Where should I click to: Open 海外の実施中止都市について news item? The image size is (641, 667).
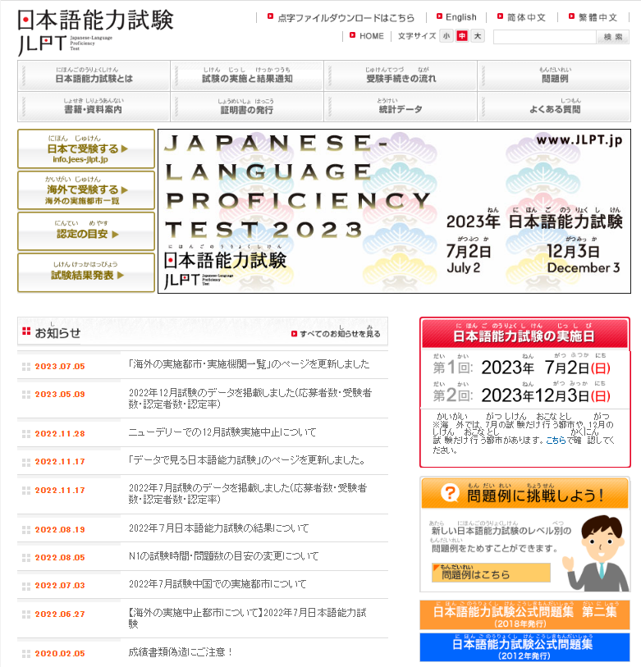click(x=247, y=618)
